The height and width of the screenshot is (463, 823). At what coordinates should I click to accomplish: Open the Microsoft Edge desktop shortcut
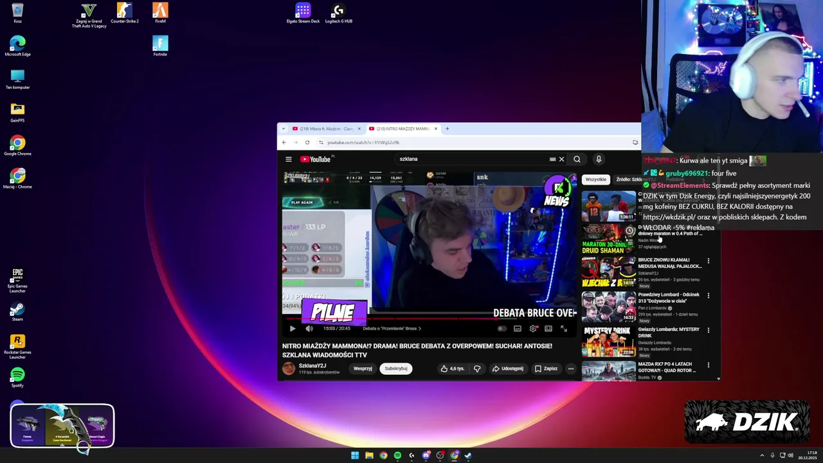pyautogui.click(x=17, y=46)
